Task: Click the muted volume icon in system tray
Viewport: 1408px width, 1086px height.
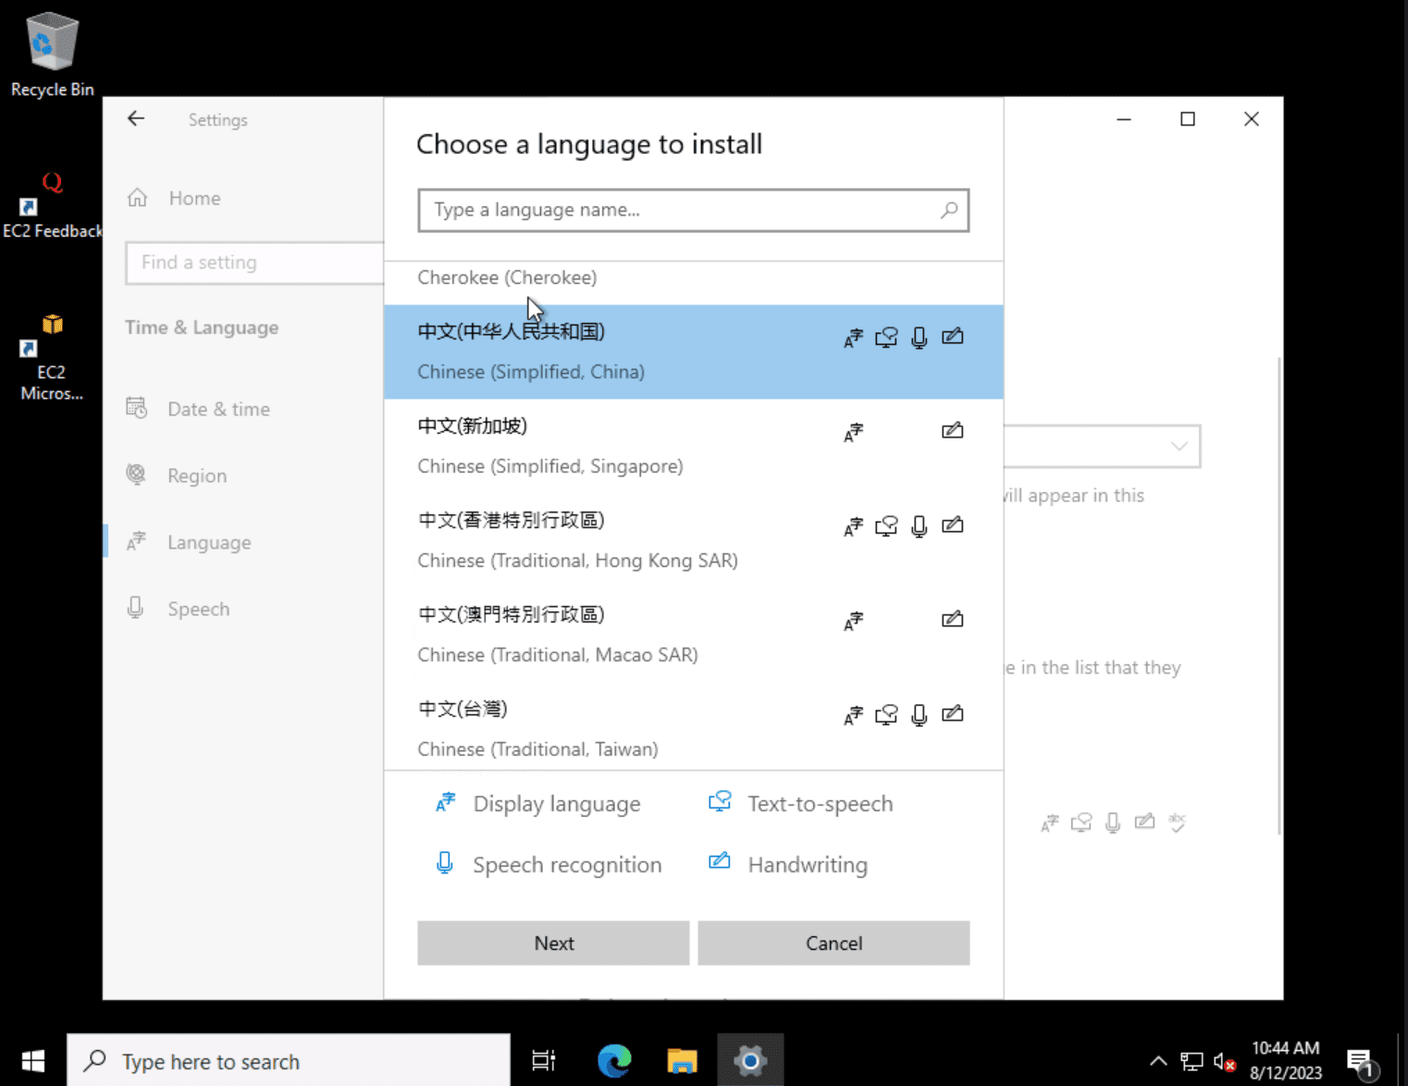Action: click(x=1224, y=1060)
